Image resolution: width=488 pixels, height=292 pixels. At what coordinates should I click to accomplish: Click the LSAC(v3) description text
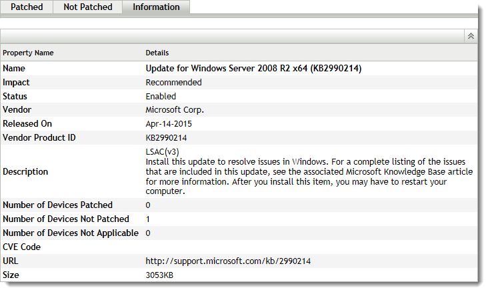coord(163,152)
